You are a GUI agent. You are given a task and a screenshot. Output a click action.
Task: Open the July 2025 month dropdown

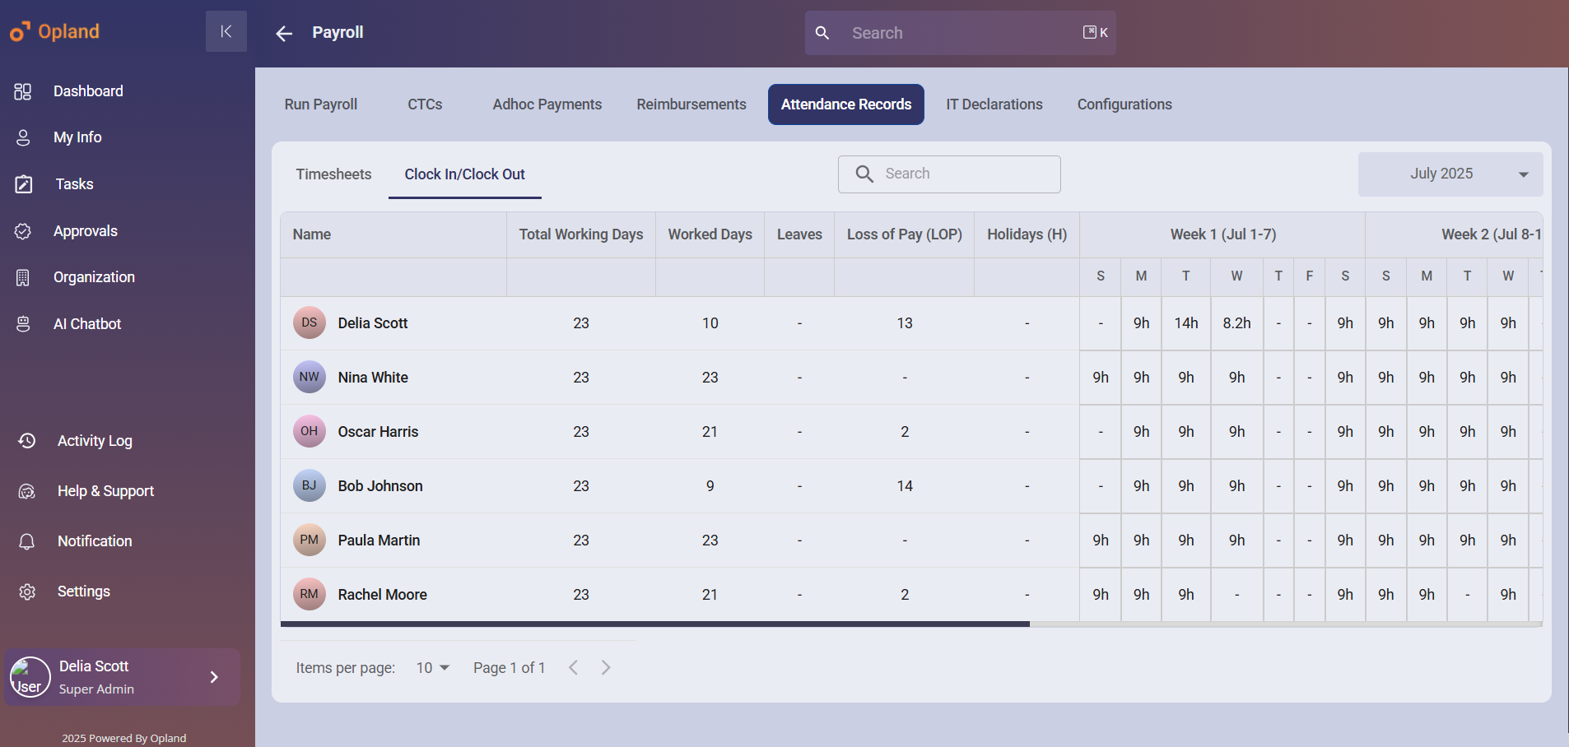1450,174
